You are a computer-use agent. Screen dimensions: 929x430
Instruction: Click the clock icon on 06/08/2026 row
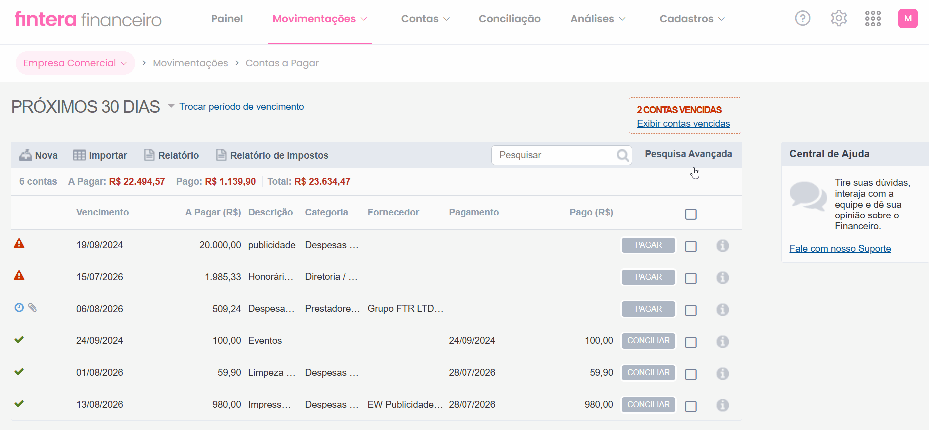tap(19, 307)
